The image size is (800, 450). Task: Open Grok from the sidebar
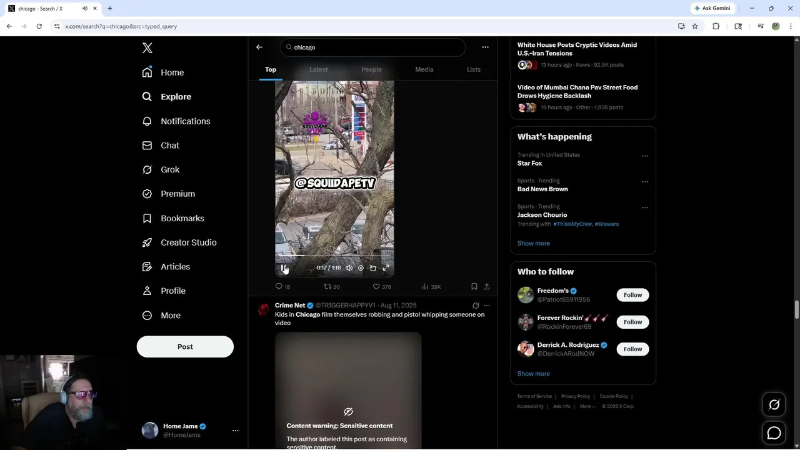click(x=161, y=169)
